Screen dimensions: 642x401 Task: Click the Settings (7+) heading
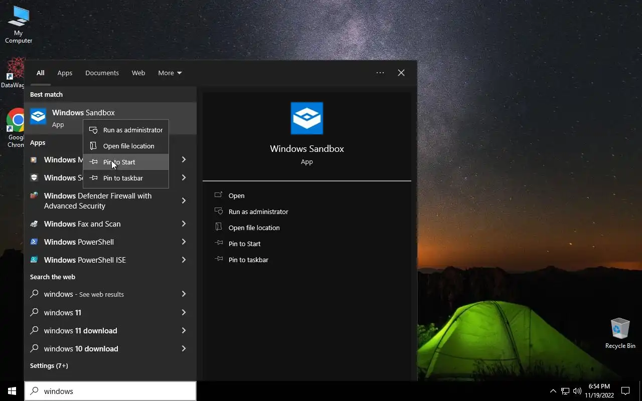click(x=49, y=365)
